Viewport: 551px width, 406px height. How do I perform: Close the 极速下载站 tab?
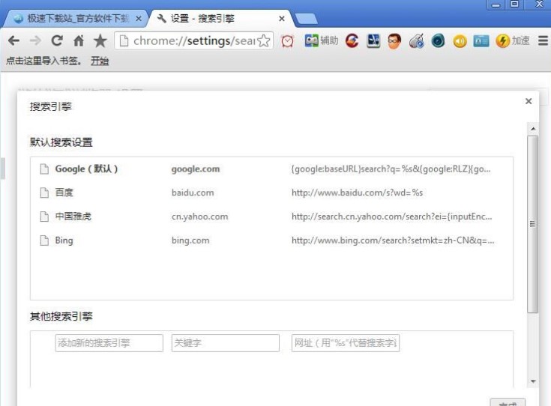[x=139, y=19]
